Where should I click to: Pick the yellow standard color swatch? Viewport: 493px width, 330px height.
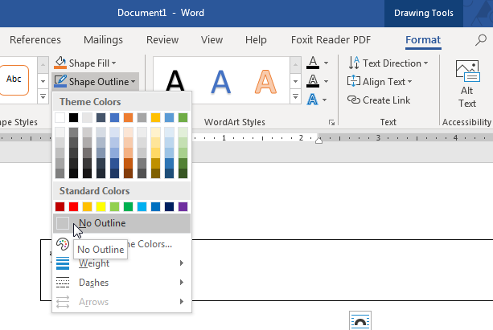point(101,206)
